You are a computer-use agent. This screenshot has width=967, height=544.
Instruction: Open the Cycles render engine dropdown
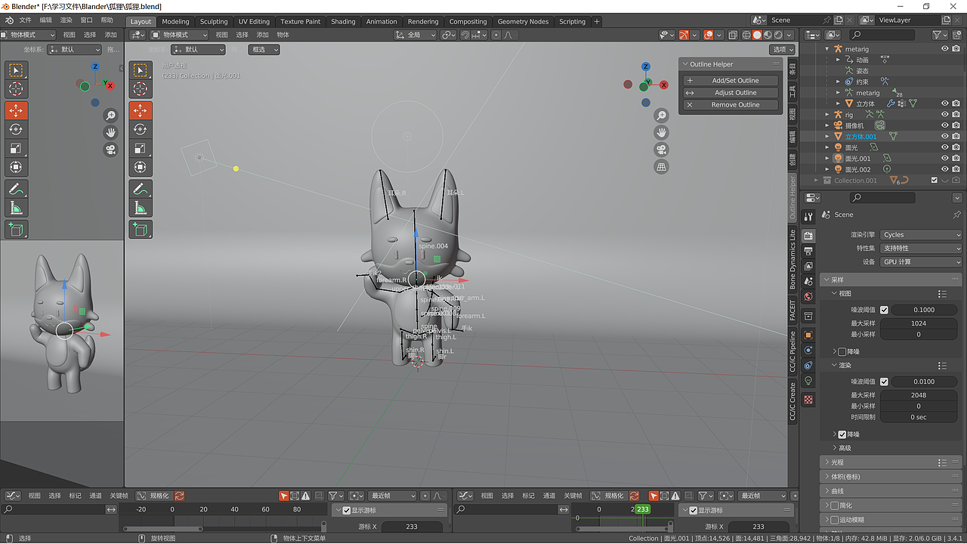point(921,234)
